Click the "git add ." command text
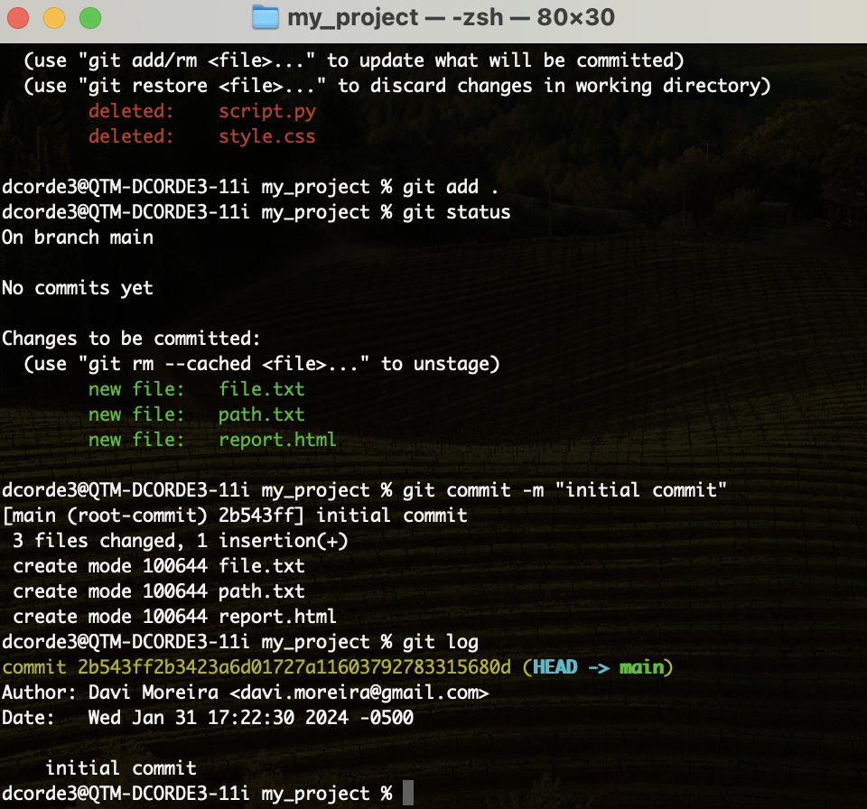 451,187
